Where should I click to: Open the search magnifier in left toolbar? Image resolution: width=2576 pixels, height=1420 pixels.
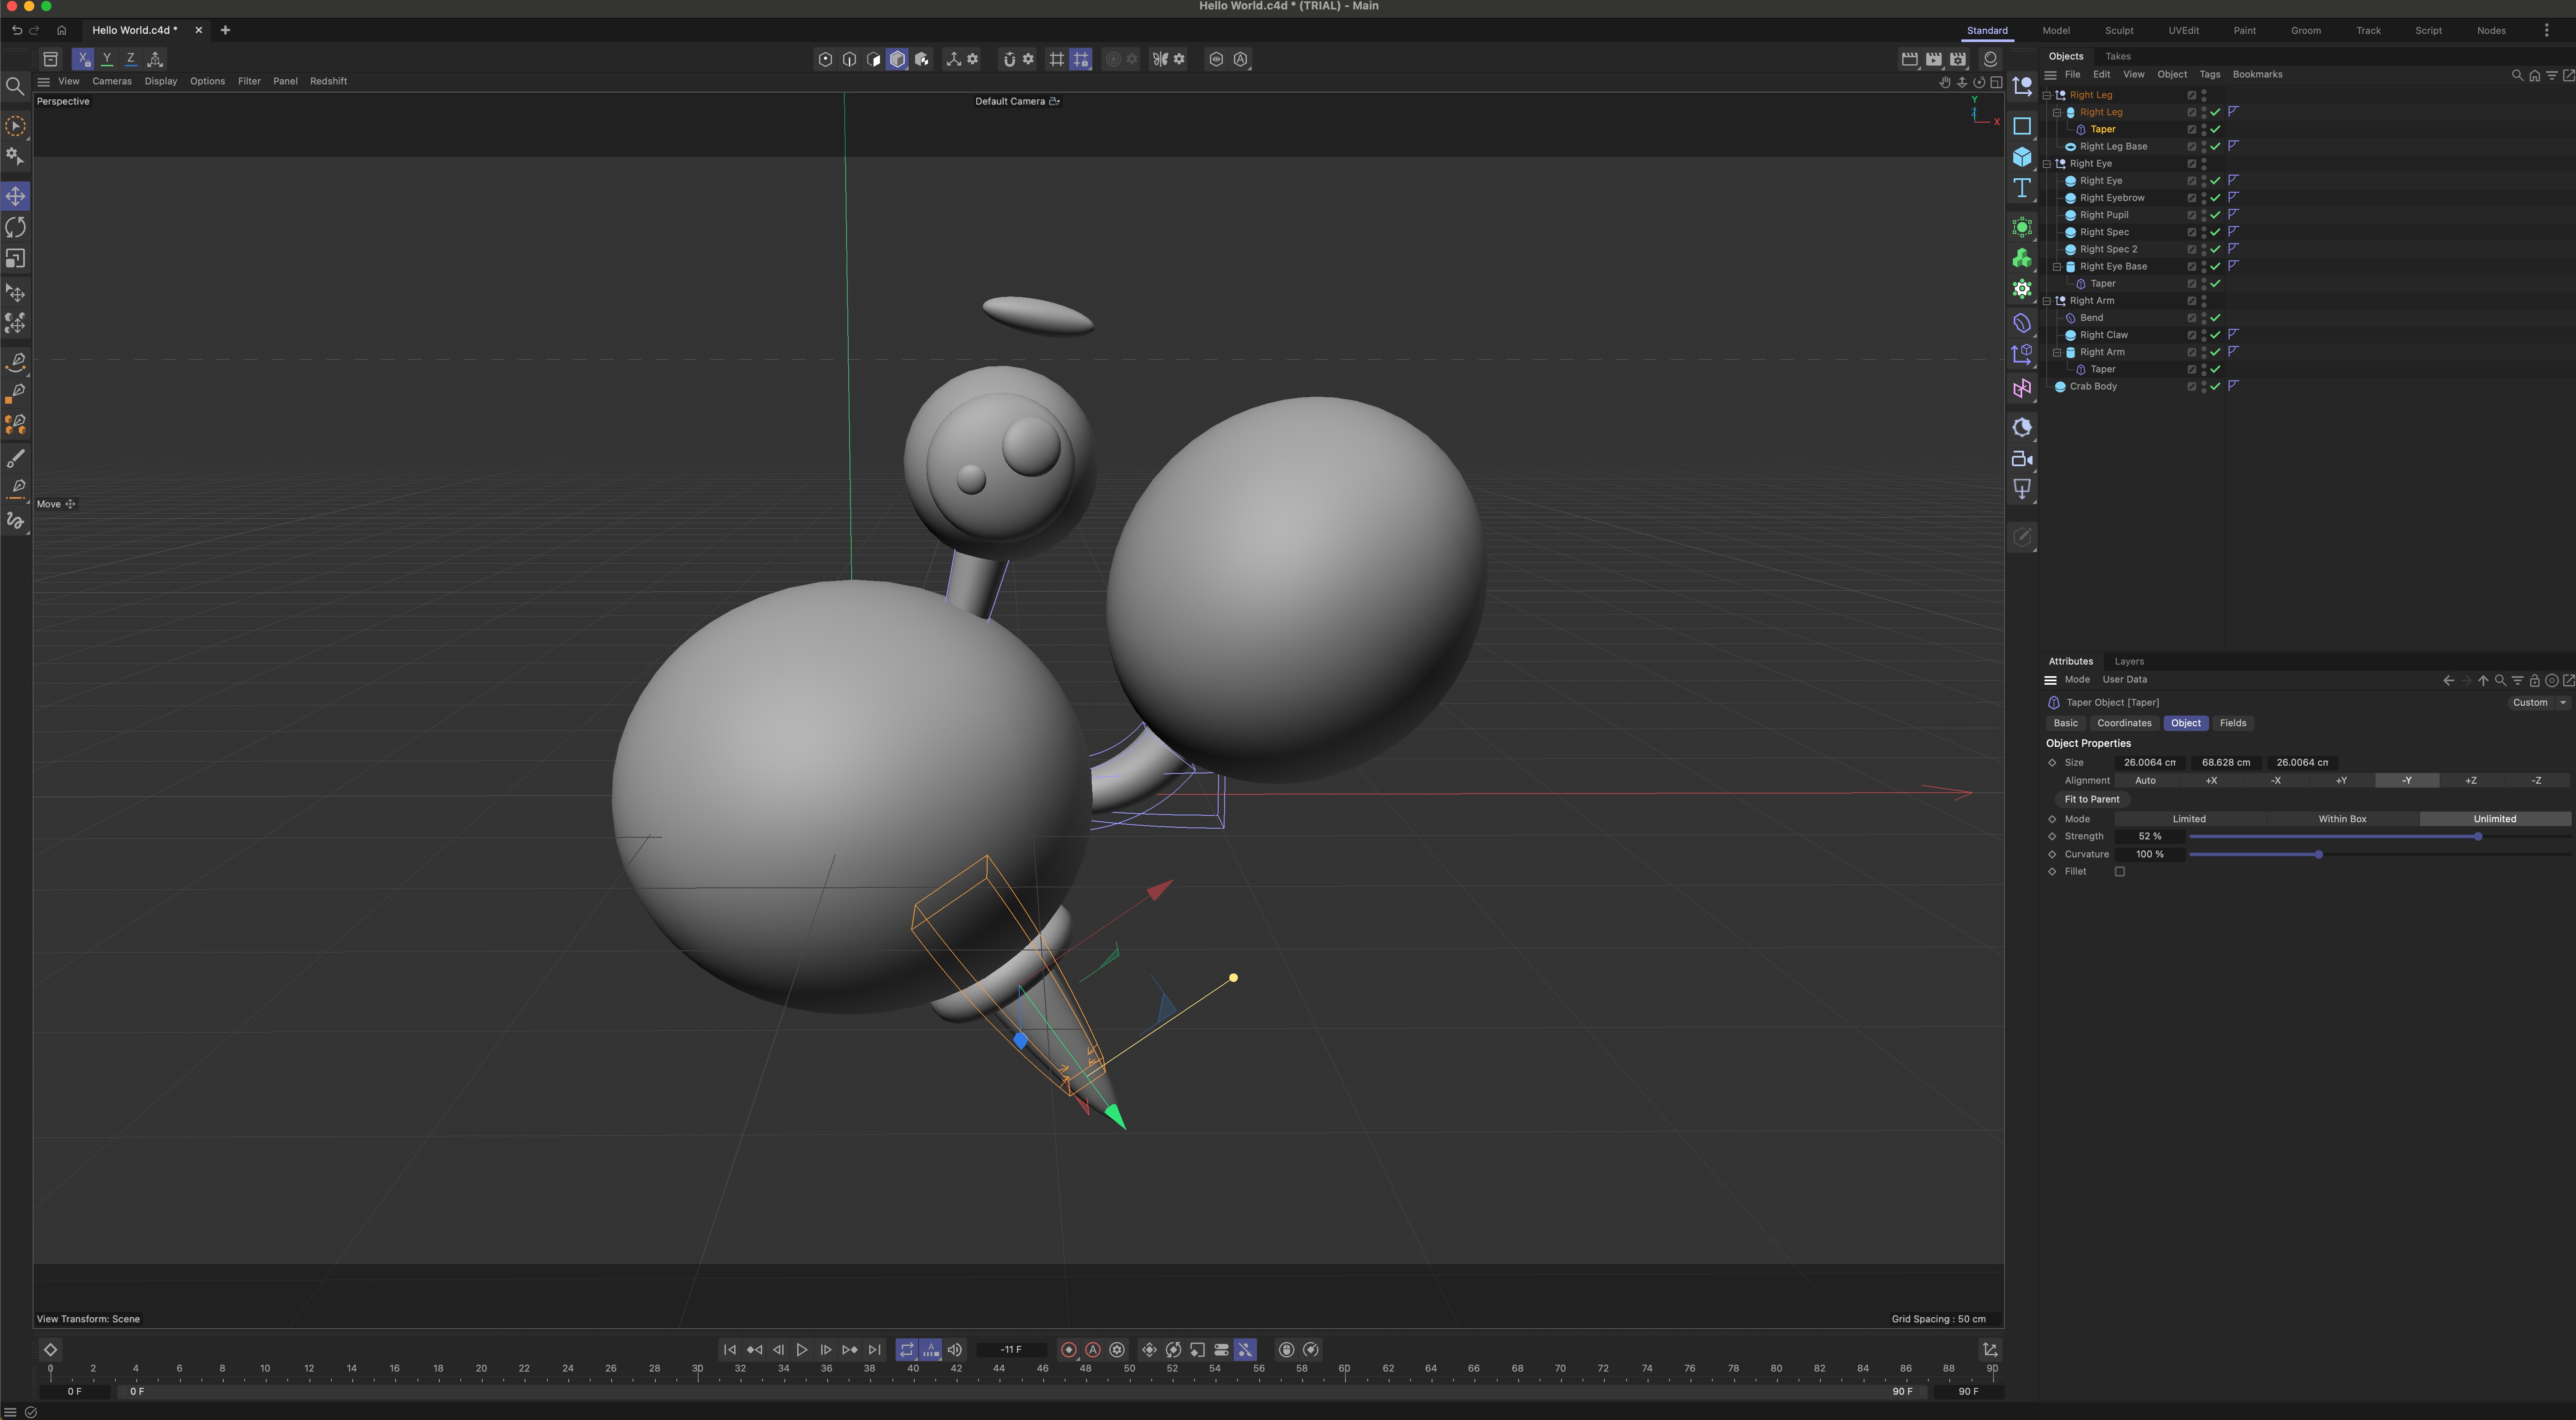15,87
